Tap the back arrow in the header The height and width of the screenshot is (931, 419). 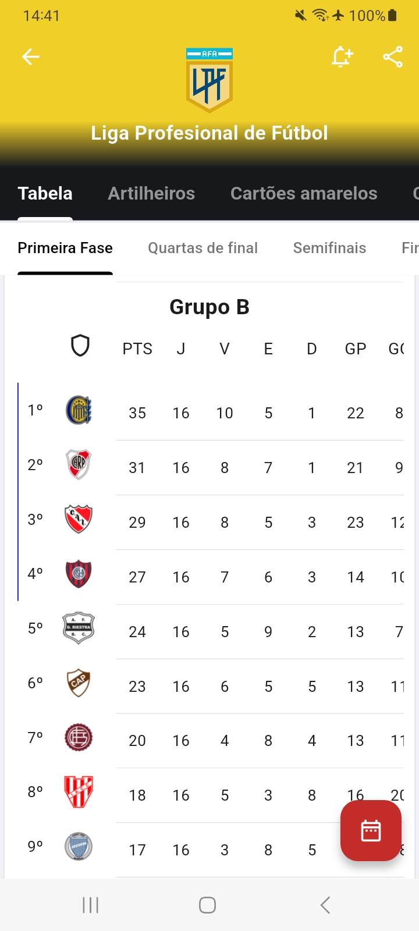pyautogui.click(x=31, y=56)
